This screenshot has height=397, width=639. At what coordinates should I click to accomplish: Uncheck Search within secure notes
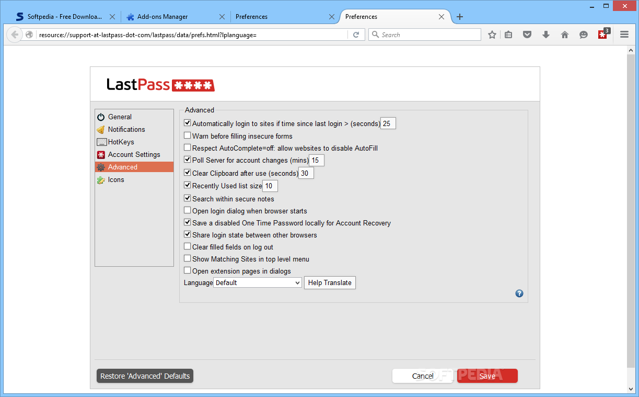pos(188,198)
